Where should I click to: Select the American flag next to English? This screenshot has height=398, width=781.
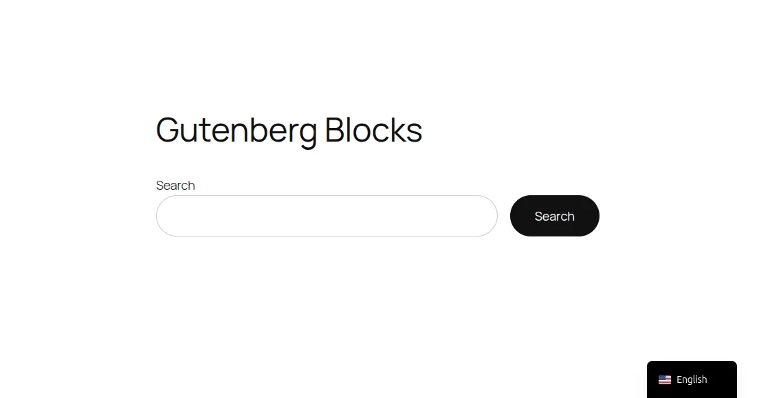pos(664,379)
